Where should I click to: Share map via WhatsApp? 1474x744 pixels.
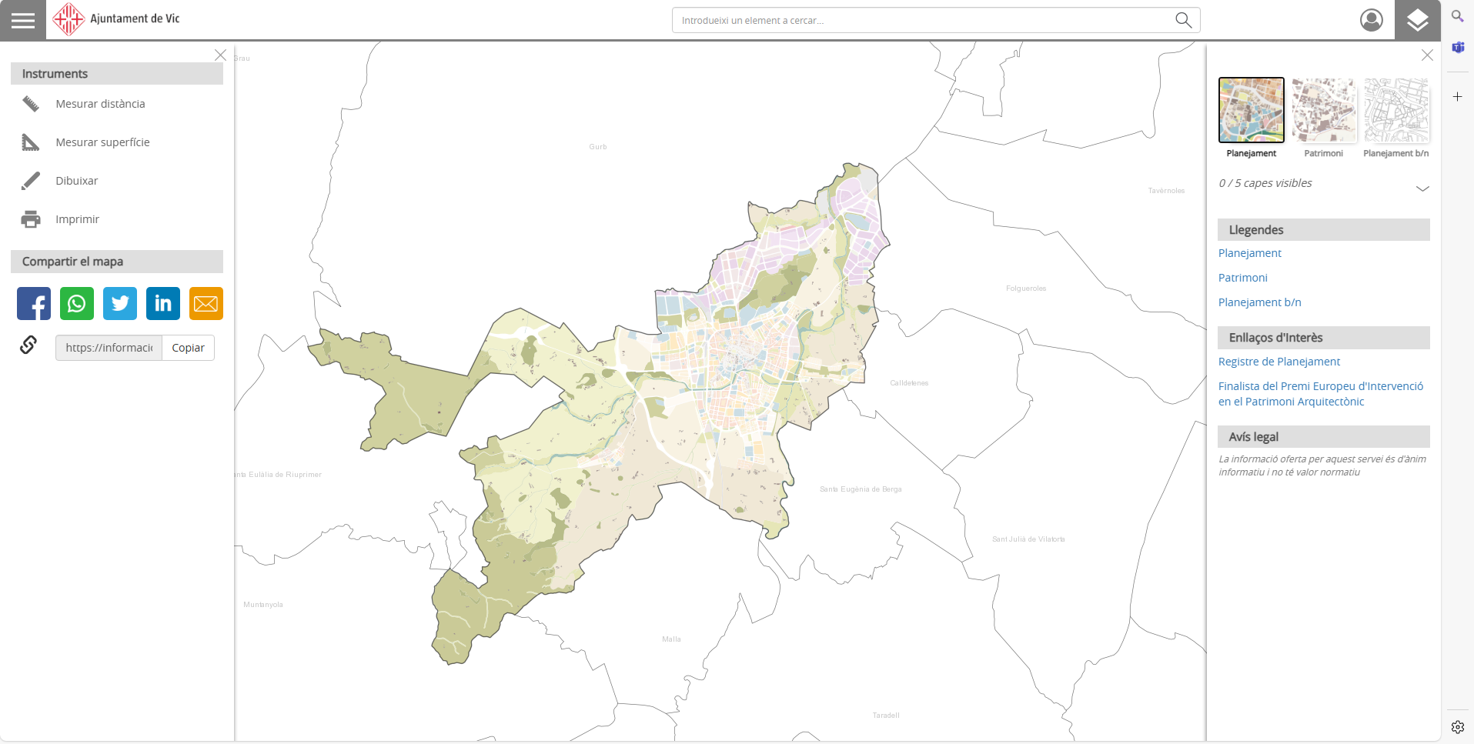77,304
